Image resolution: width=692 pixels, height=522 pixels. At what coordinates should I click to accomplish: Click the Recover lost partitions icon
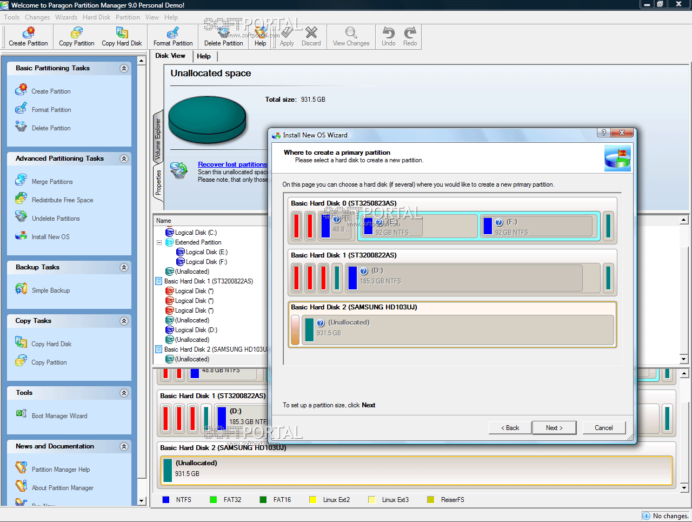(179, 170)
